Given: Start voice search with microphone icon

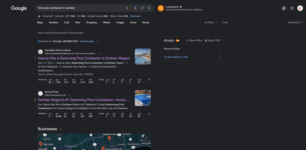Looking at the screenshot, I should pyautogui.click(x=135, y=8).
